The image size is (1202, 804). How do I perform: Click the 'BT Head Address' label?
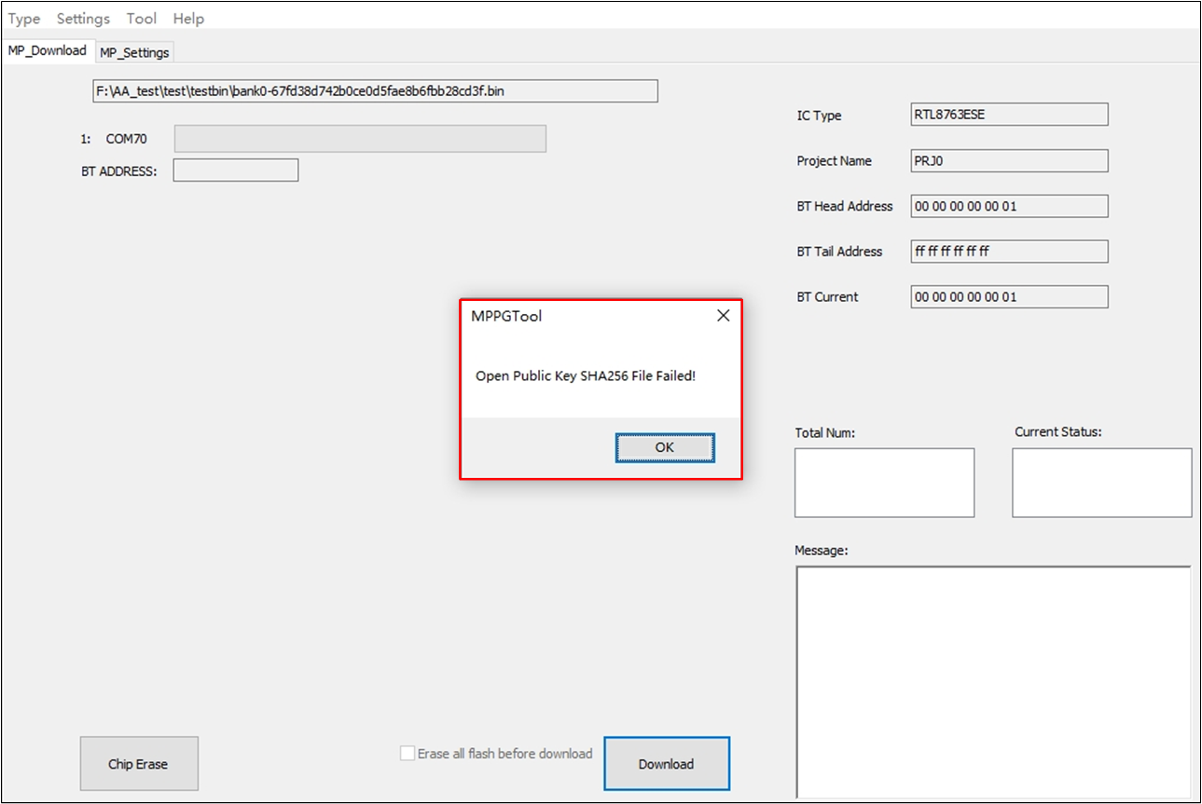(845, 206)
